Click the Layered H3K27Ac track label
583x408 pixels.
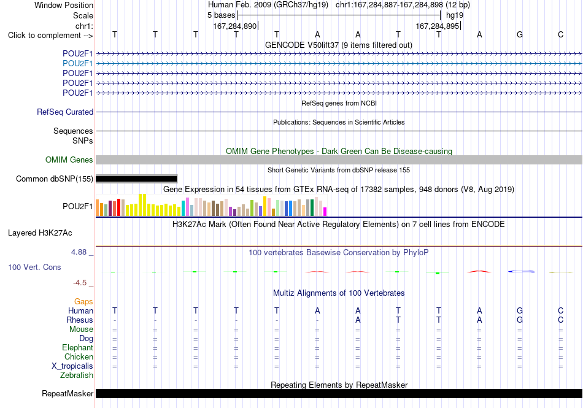(x=40, y=233)
